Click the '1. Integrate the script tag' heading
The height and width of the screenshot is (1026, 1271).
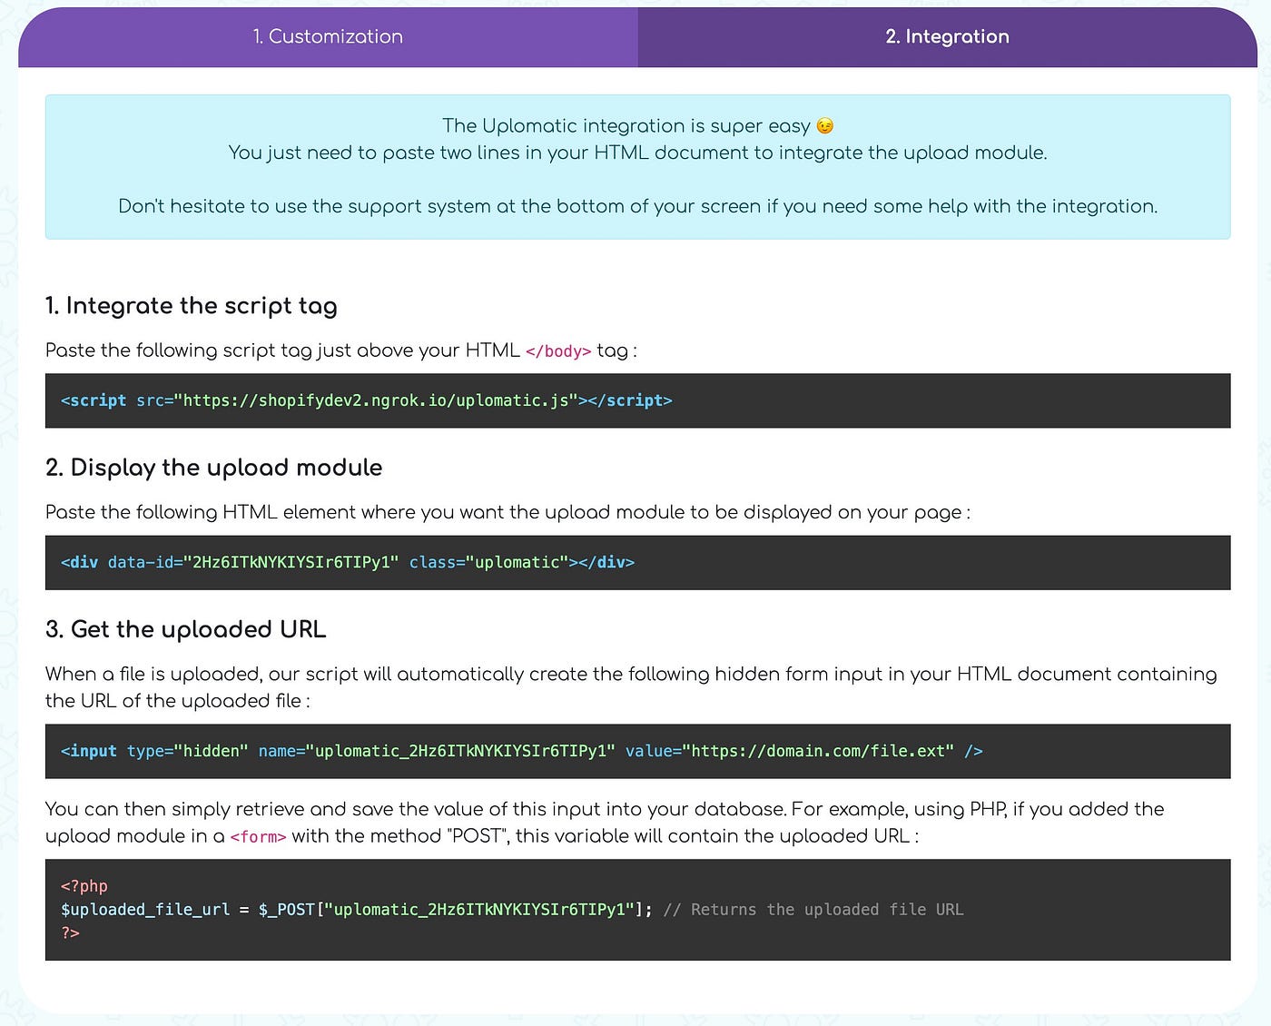pos(192,306)
